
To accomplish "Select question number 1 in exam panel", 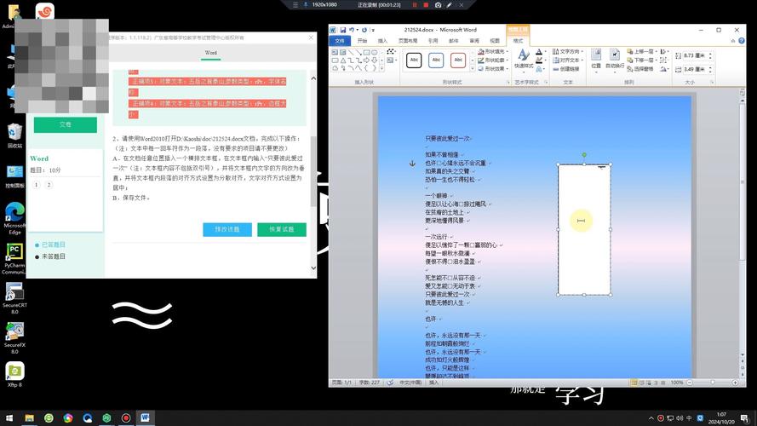I will (x=36, y=184).
